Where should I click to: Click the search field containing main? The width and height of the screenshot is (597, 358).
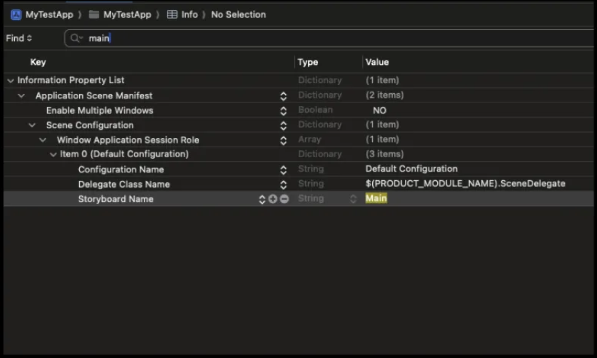point(330,38)
